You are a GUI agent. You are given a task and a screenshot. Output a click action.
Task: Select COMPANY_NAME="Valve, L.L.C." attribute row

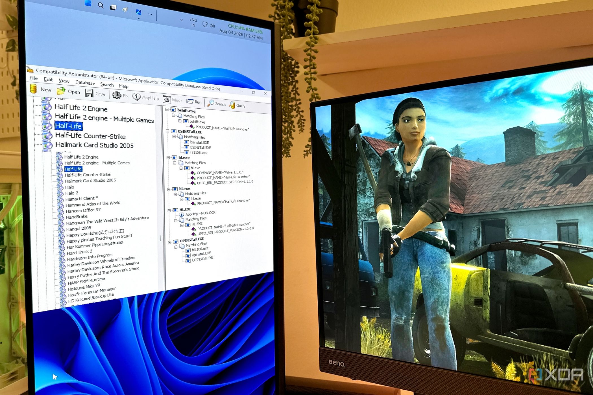coord(220,172)
